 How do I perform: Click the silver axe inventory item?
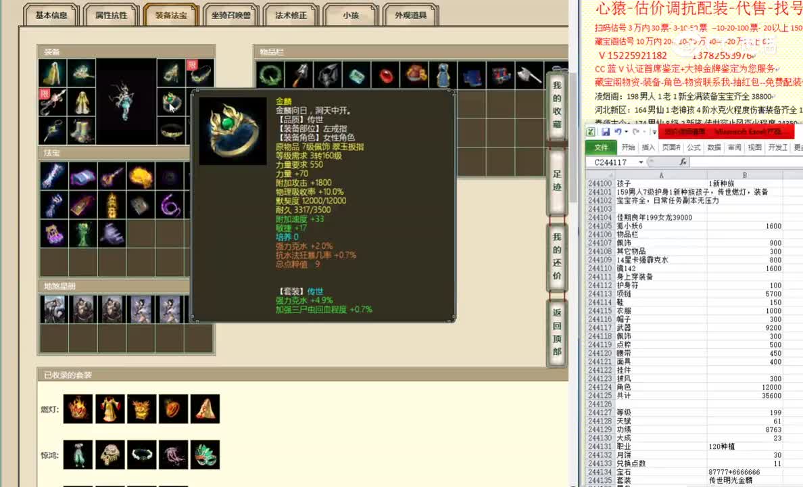[x=529, y=76]
